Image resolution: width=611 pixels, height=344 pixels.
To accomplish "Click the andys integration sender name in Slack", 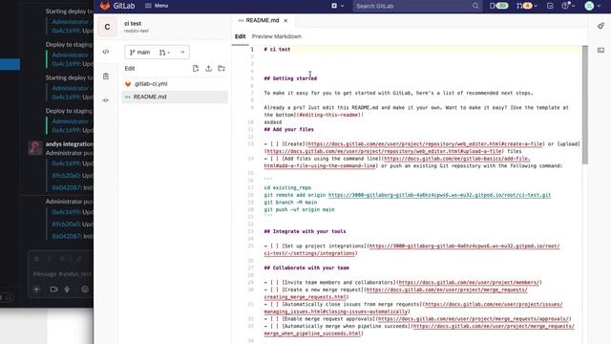I will click(x=70, y=144).
